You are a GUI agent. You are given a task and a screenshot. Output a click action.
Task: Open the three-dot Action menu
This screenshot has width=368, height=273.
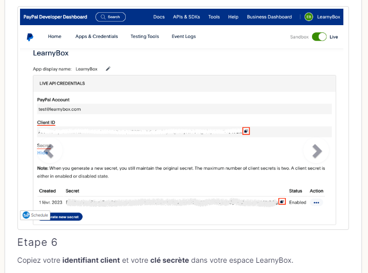[316, 203]
